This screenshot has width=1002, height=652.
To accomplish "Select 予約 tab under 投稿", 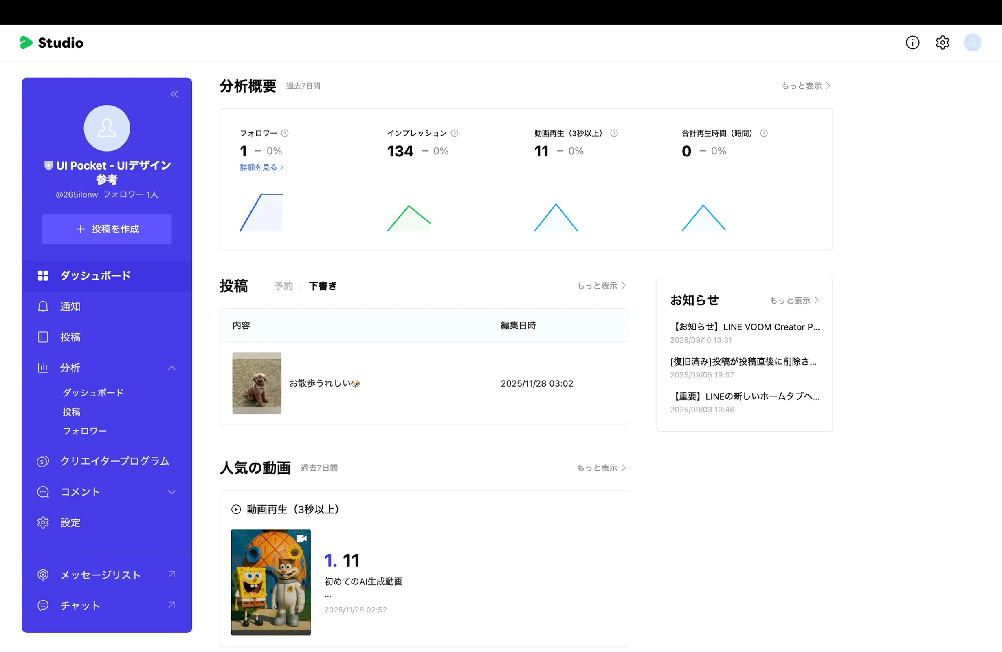I will pyautogui.click(x=283, y=286).
